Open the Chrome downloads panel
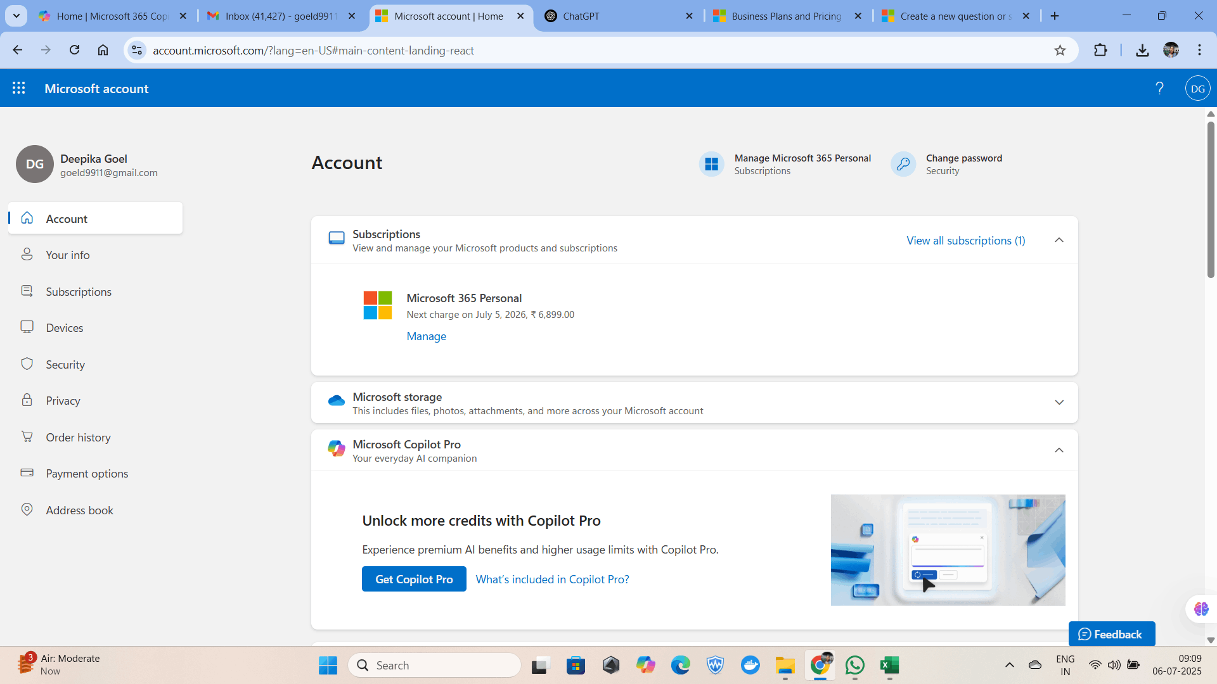The height and width of the screenshot is (684, 1217). pyautogui.click(x=1142, y=50)
